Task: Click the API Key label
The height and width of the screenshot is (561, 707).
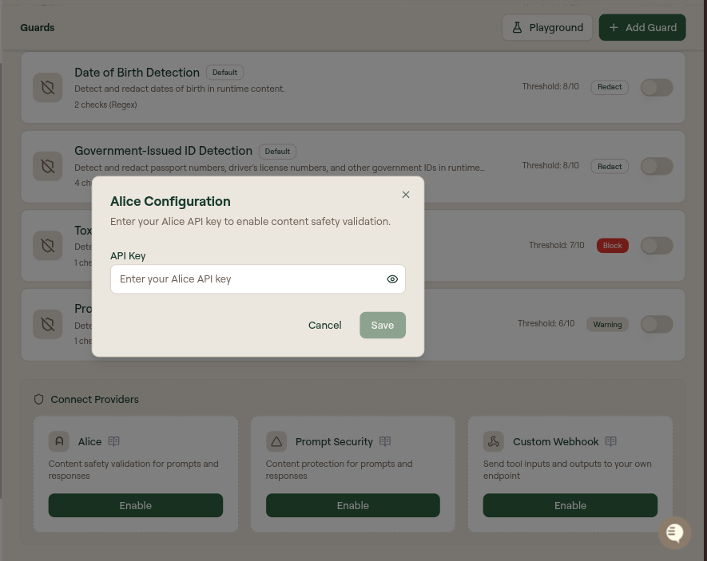Action: coord(128,255)
